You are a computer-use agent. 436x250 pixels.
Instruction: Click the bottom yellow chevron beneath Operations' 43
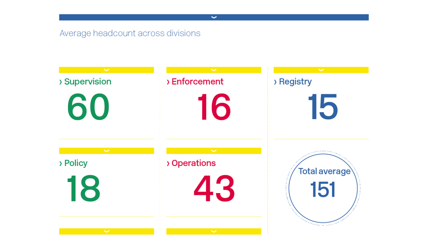(x=214, y=231)
